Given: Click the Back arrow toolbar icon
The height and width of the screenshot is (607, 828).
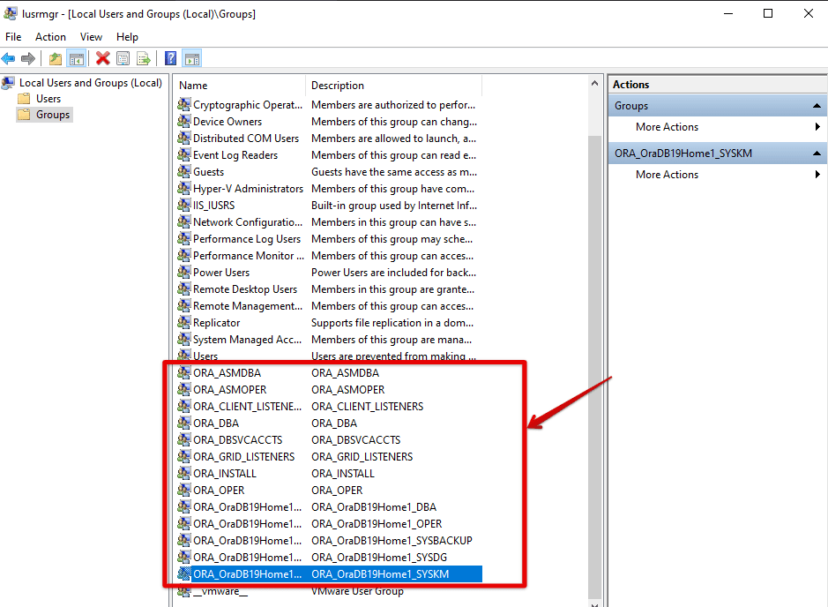Looking at the screenshot, I should pyautogui.click(x=9, y=58).
